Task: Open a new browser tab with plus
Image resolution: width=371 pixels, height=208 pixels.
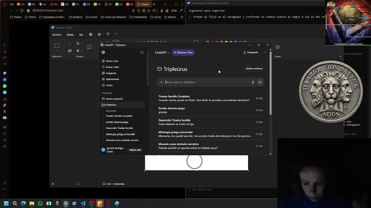Action: point(154,4)
